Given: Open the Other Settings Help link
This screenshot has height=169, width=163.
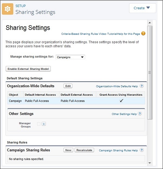Looking at the screenshot, I should 124,114.
